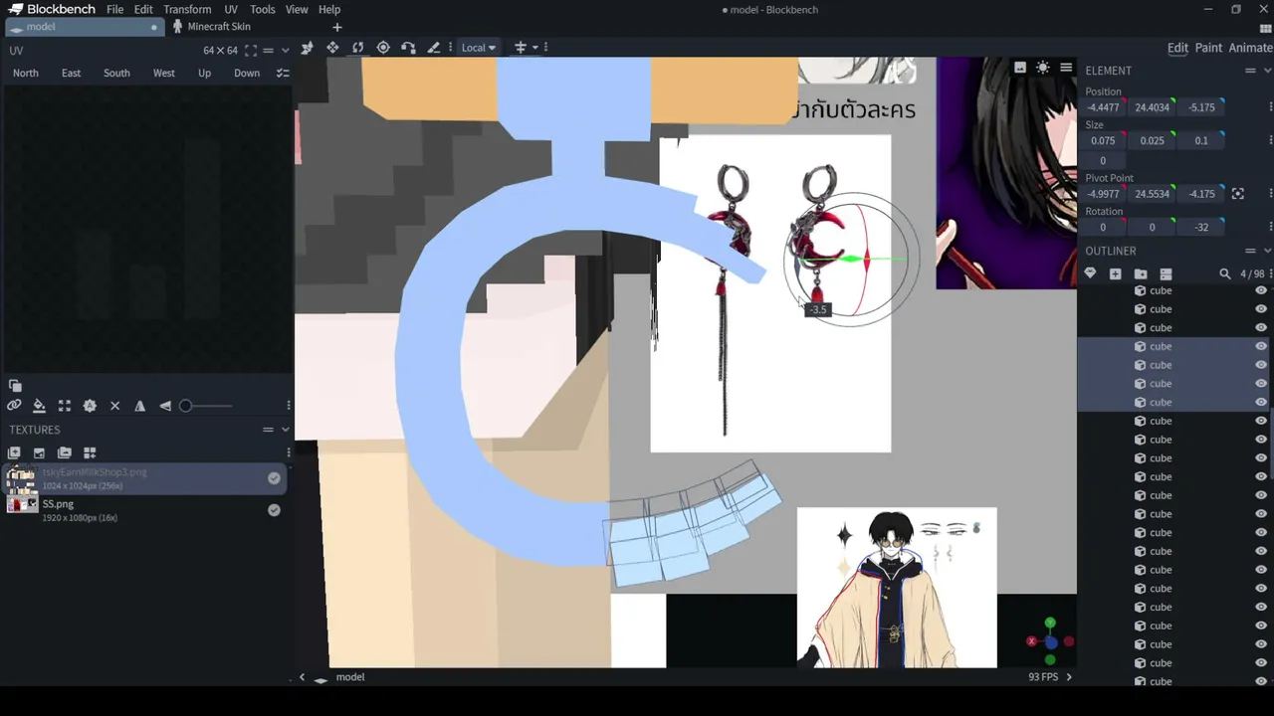Click the add texture group grid icon
Screen dimensions: 1274x716
tap(90, 452)
